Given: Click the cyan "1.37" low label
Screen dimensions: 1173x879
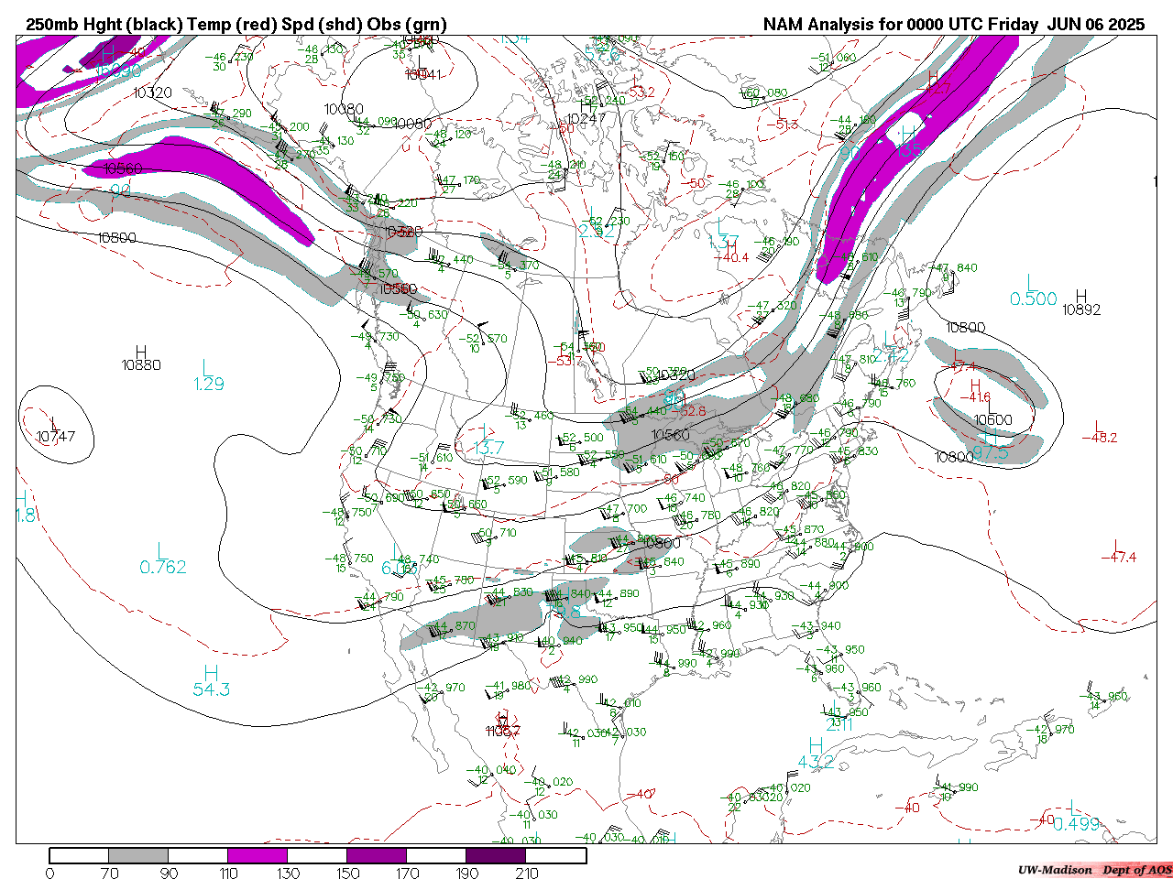Looking at the screenshot, I should (723, 242).
